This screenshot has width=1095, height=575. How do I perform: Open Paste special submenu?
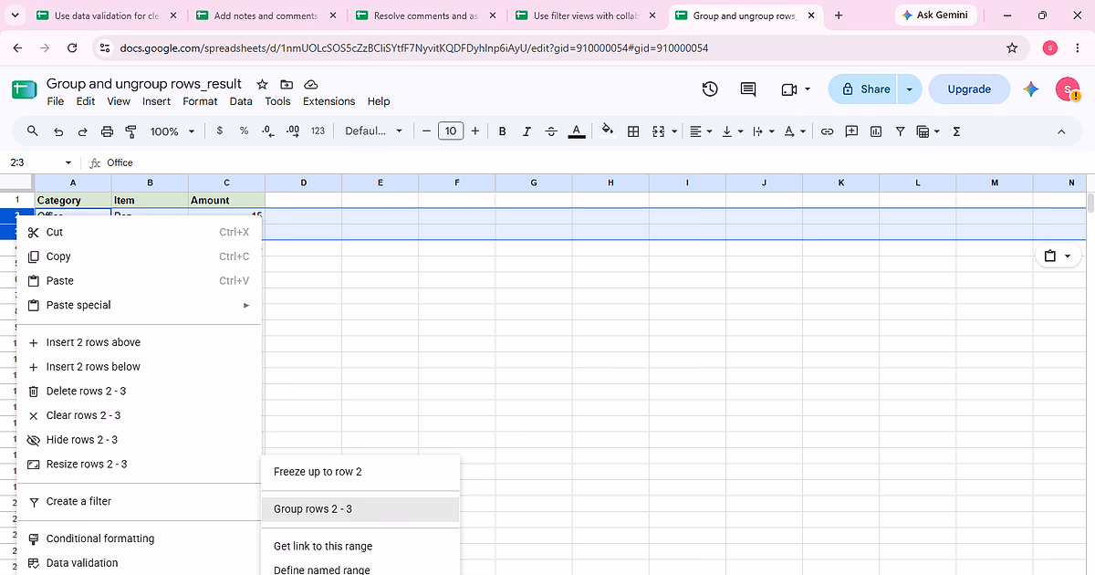click(139, 305)
